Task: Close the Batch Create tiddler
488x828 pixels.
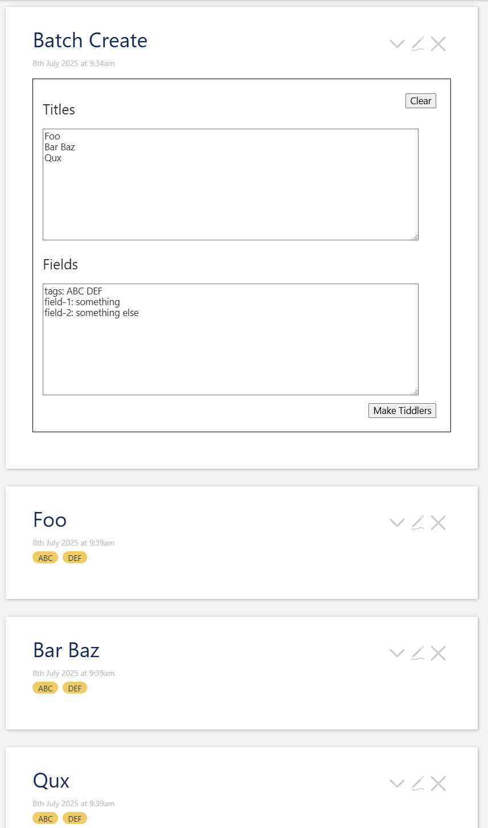Action: coord(438,44)
